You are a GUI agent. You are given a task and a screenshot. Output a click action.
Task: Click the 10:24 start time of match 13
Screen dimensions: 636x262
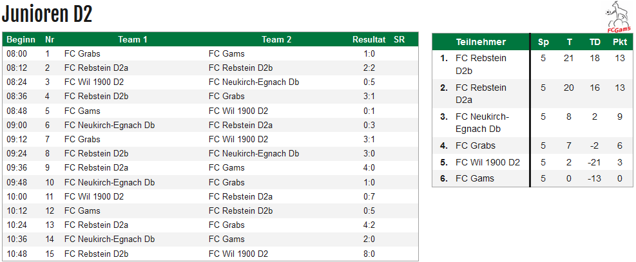click(17, 225)
